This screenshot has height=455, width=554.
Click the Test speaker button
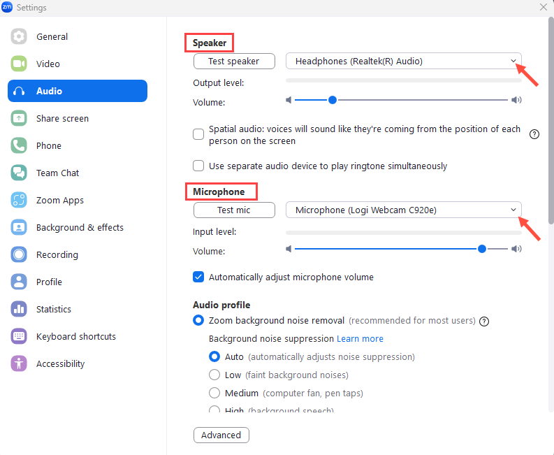pos(234,62)
